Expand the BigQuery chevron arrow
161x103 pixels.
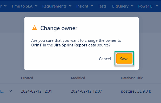pyautogui.click(x=132, y=6)
